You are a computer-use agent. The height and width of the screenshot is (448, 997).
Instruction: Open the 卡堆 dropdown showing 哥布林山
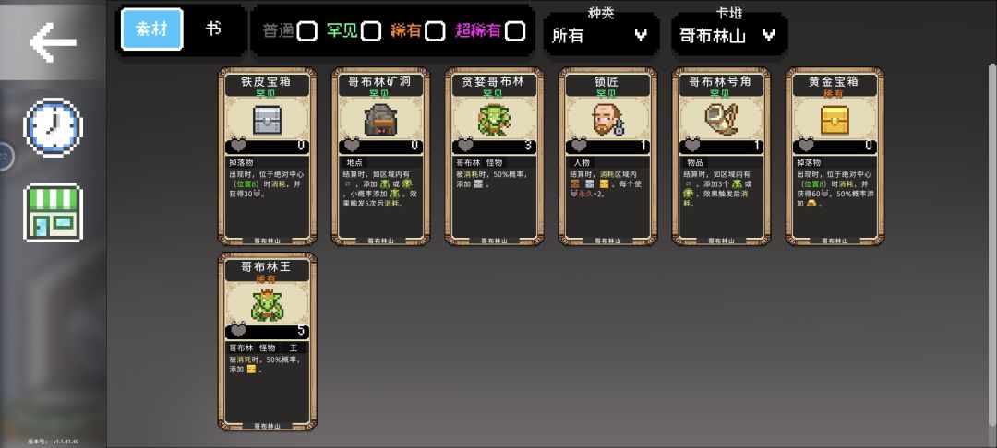click(x=729, y=35)
